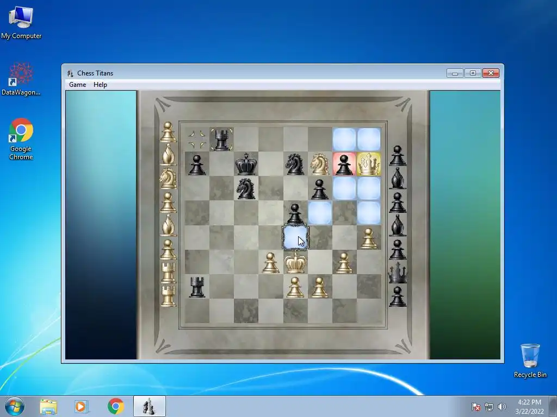Move queen to highlighted h8 square
Screen dimensions: 557x417
[369, 140]
